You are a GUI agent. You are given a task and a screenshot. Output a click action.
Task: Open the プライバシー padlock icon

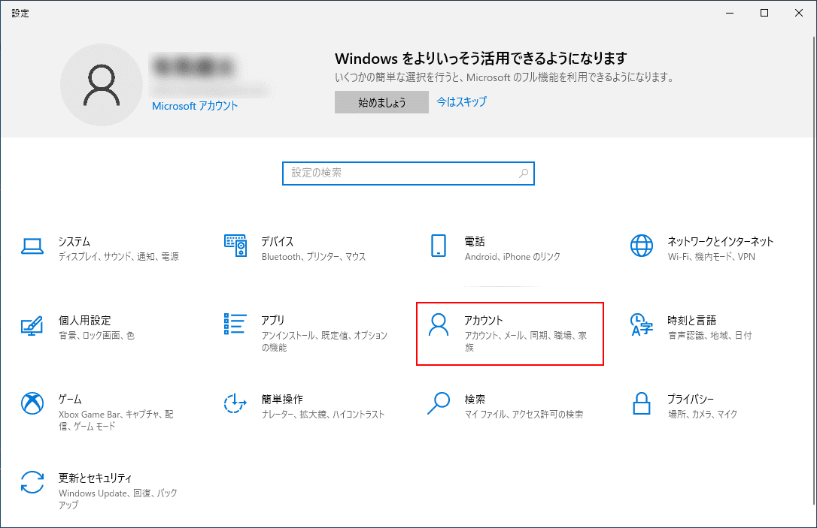click(x=642, y=403)
